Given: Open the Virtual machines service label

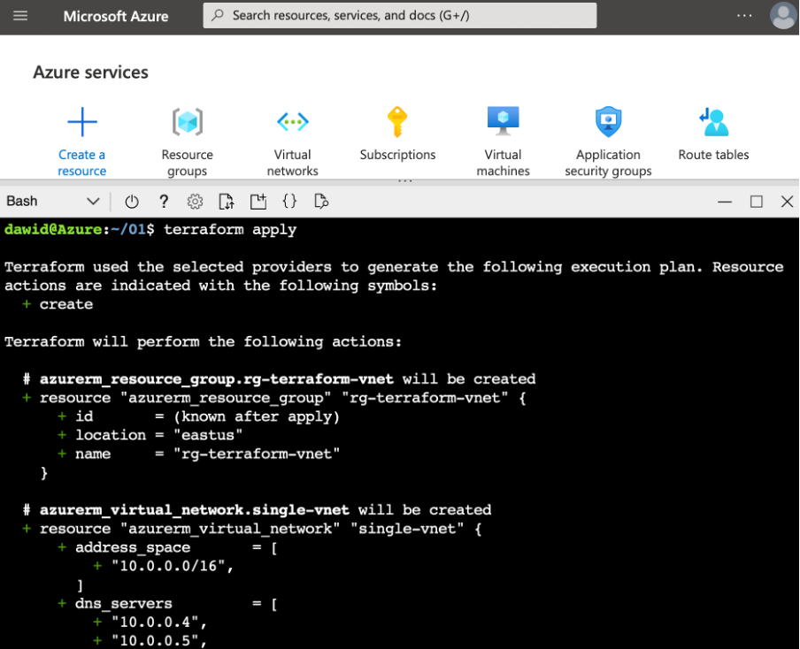Looking at the screenshot, I should pos(503,163).
